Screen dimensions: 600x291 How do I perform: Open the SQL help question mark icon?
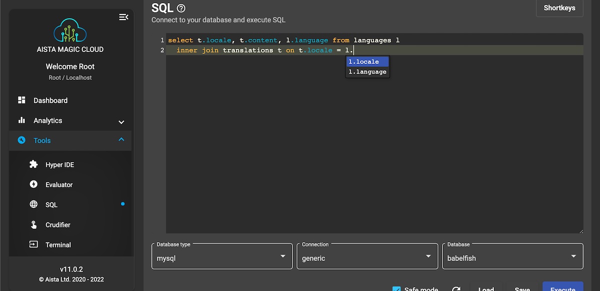(181, 8)
